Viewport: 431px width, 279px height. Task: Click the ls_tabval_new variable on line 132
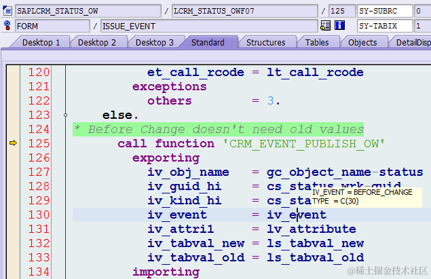(316, 243)
